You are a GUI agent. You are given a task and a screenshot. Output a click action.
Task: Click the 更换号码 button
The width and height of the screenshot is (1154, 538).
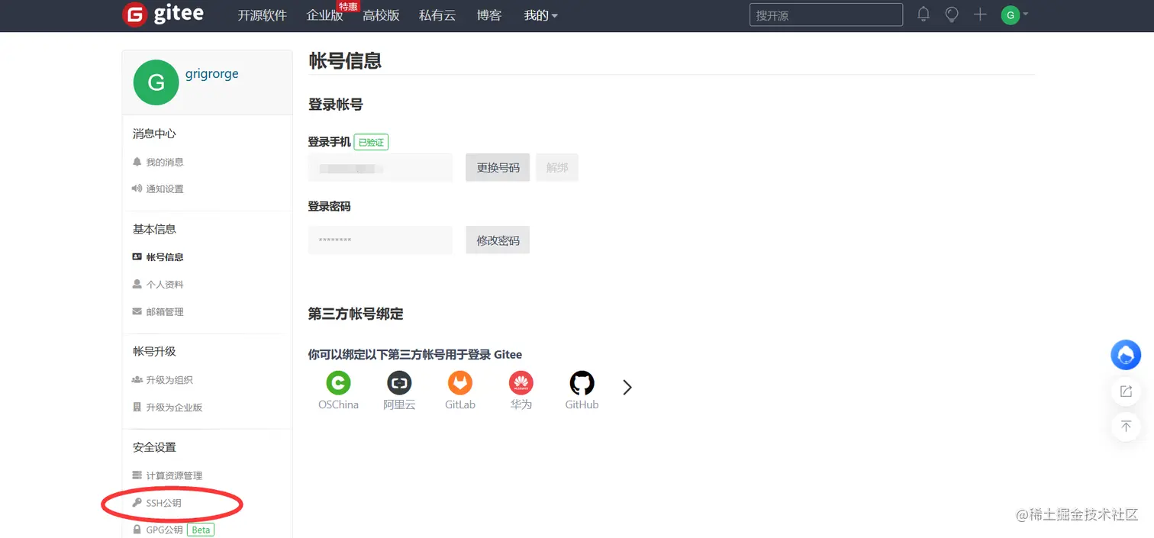498,167
